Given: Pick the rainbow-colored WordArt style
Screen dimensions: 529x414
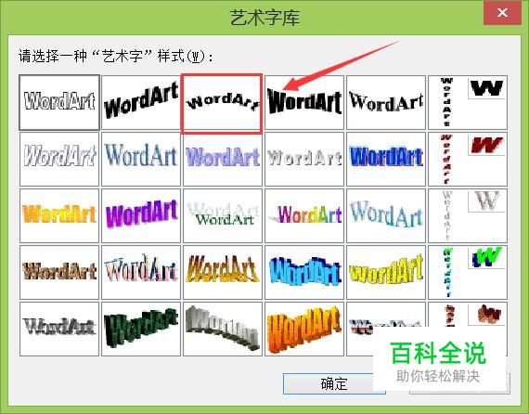Looking at the screenshot, I should 304,216.
